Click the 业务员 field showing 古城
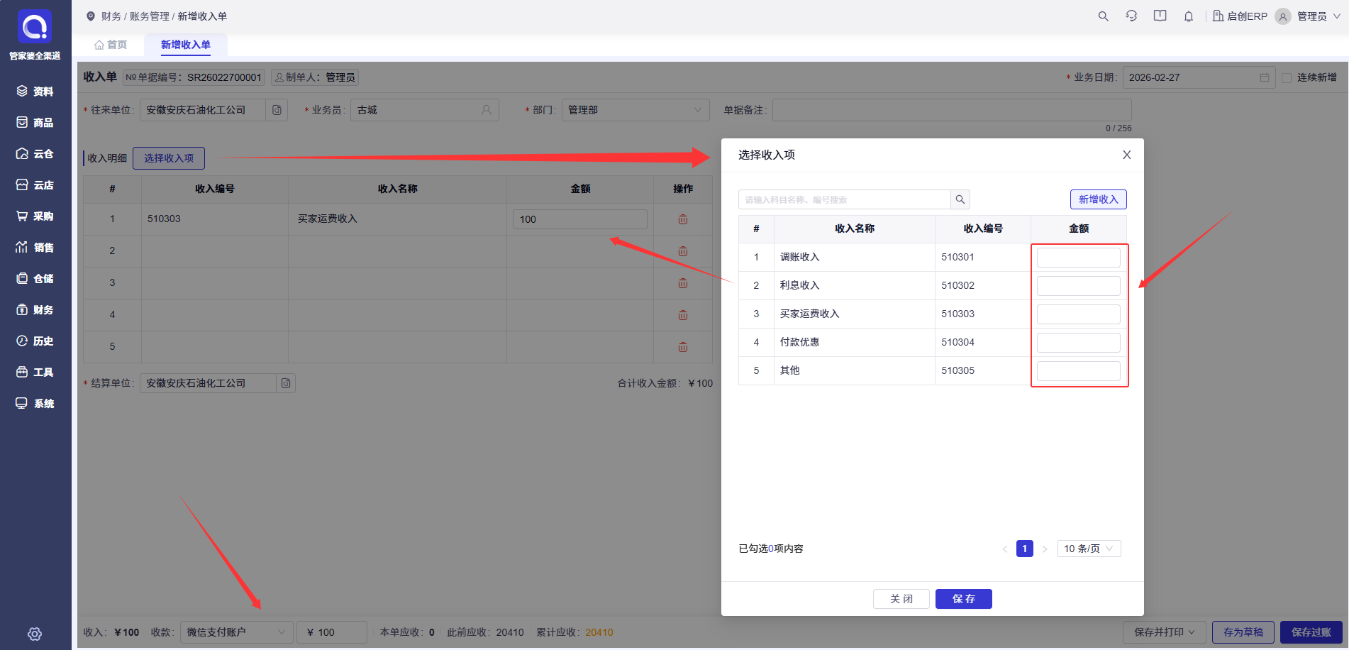 [x=425, y=110]
